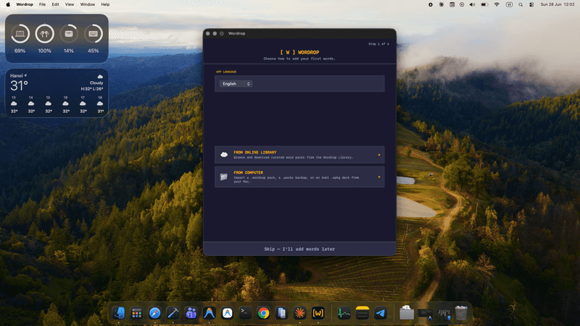Click the arrow on From Computer row
The width and height of the screenshot is (580, 326).
click(379, 177)
